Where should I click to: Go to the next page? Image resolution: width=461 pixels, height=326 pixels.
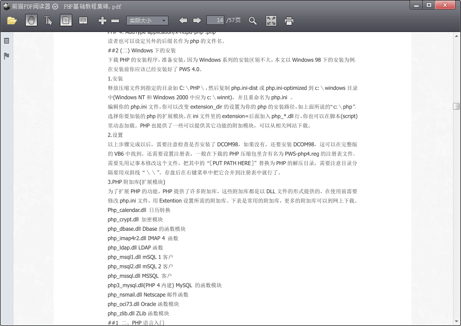(x=197, y=20)
